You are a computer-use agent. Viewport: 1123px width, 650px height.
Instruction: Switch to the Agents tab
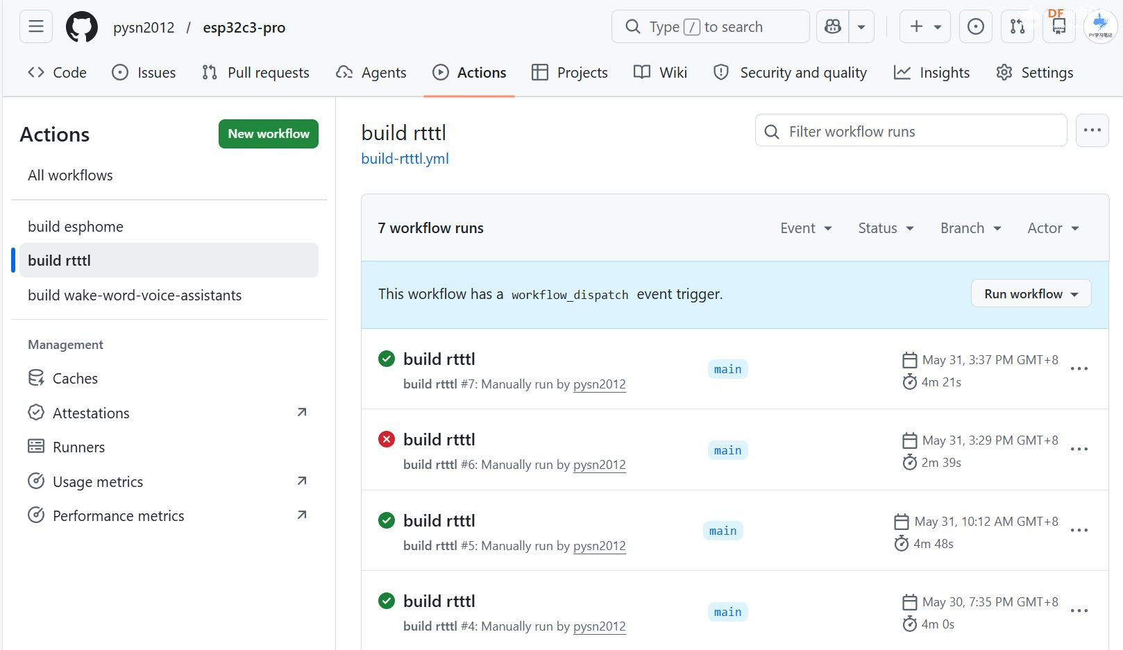(371, 72)
